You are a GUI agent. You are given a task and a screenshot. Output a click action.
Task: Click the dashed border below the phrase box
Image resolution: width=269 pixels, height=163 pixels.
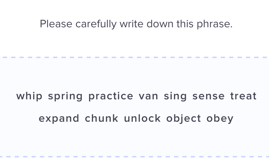[134, 157]
